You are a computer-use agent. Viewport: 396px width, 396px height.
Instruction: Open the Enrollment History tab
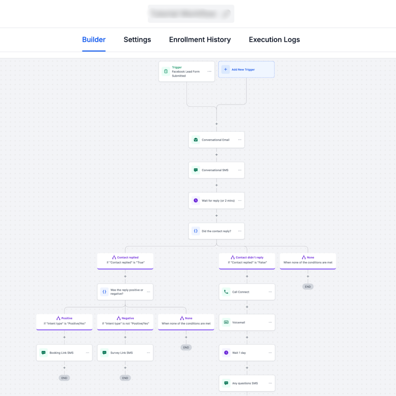tap(200, 40)
